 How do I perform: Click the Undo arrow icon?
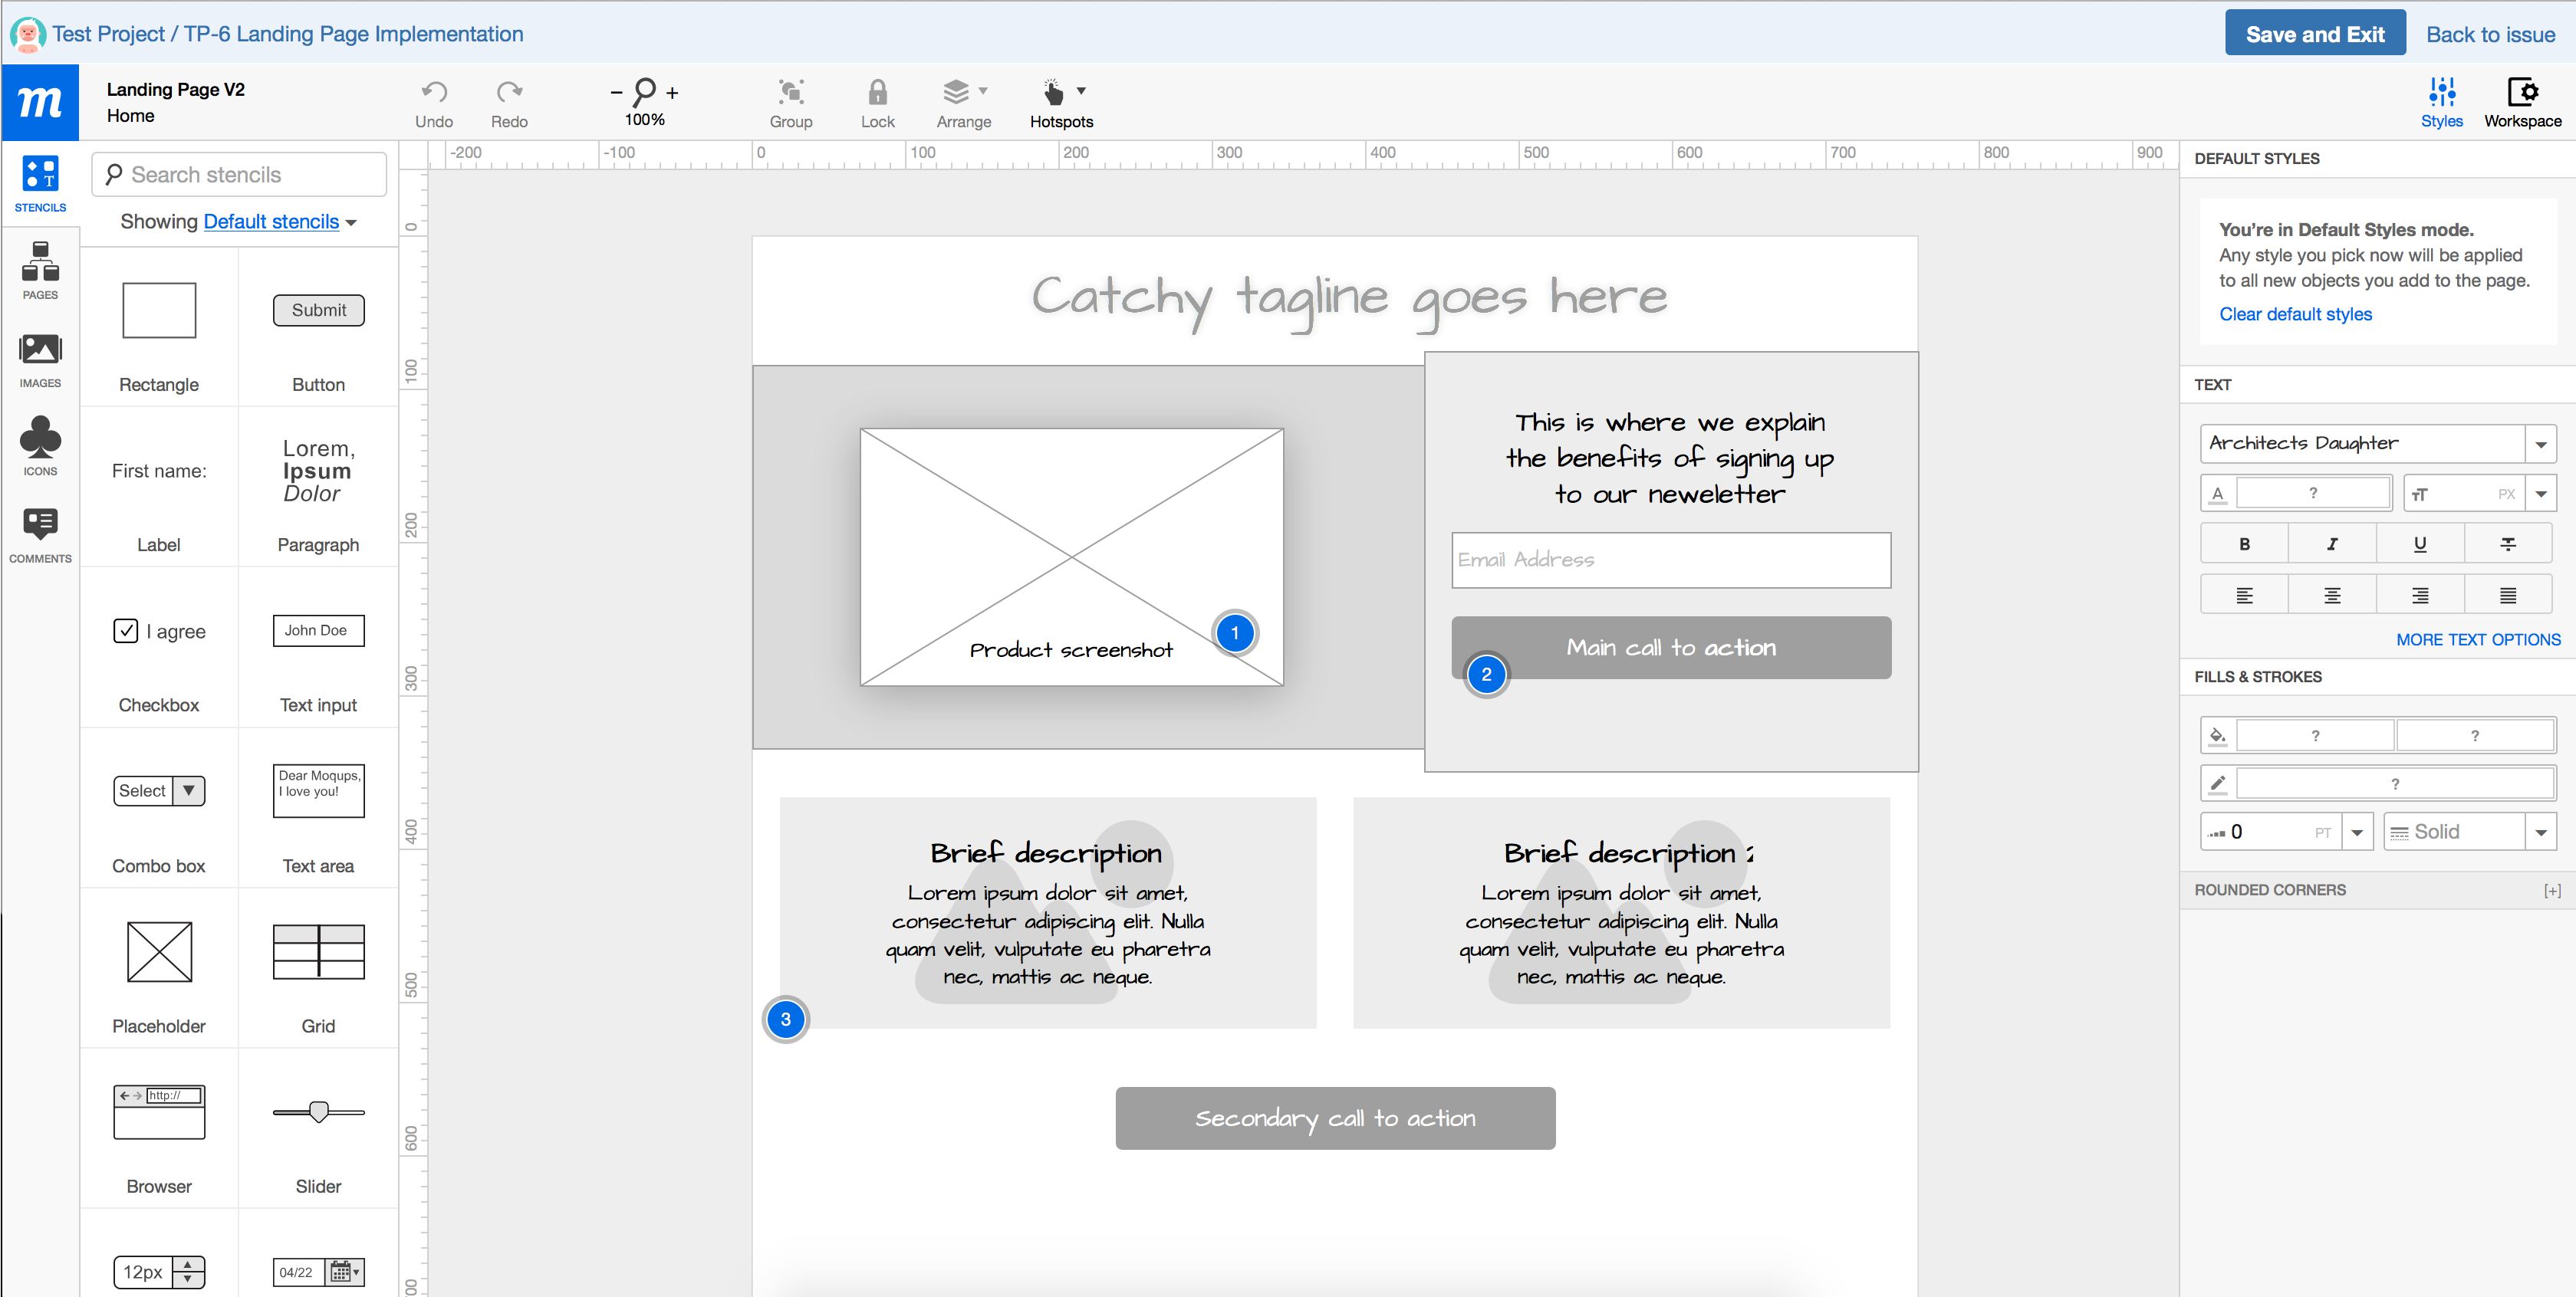coord(433,93)
